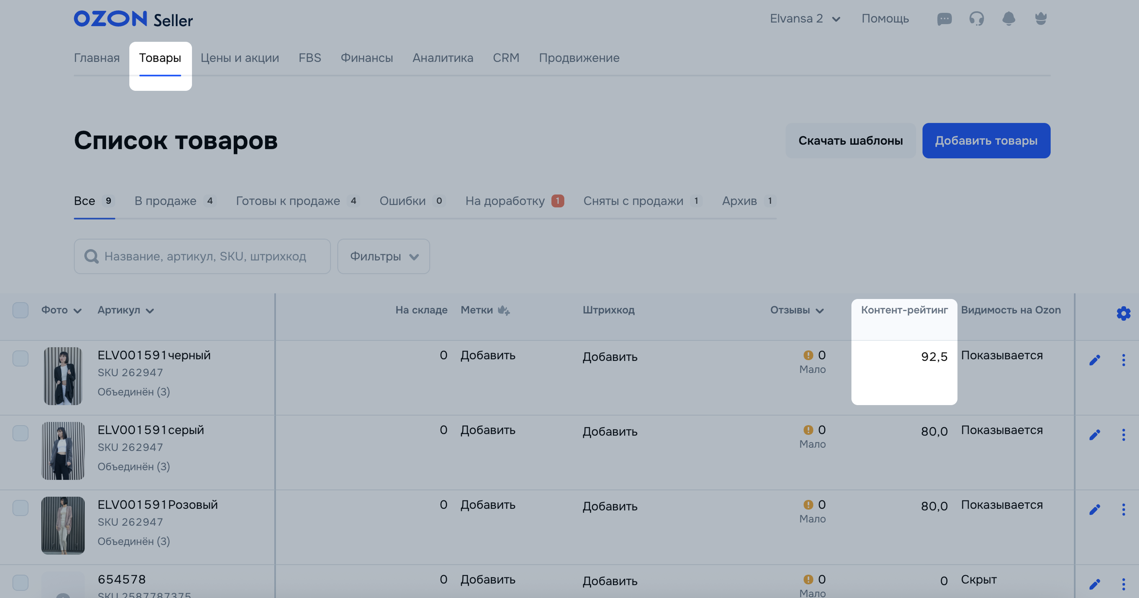The height and width of the screenshot is (598, 1139).
Task: Expand the Elvansa 2 account dropdown
Action: pyautogui.click(x=805, y=18)
